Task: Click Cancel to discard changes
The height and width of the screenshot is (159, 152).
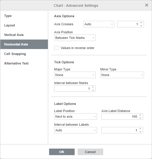Action: tap(90, 152)
